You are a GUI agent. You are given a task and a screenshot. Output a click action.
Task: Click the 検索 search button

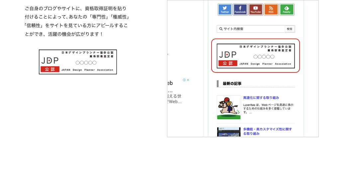(290, 29)
